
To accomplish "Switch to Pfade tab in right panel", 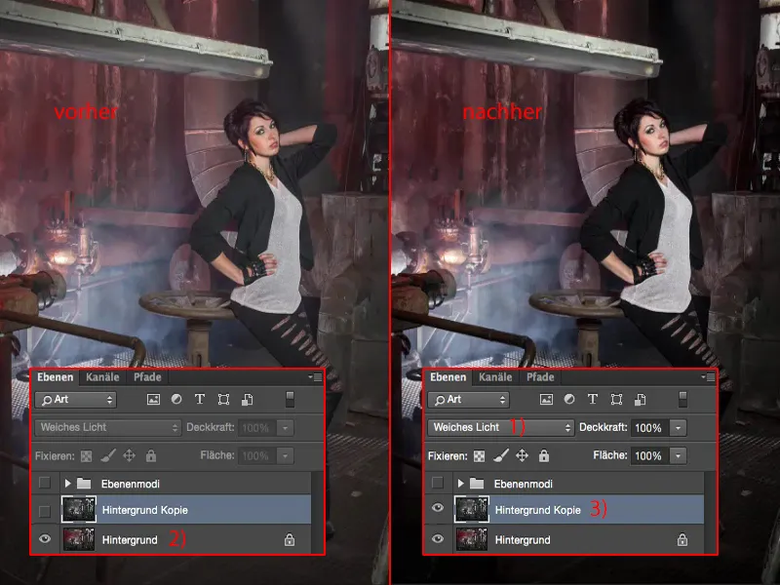I will coord(540,377).
